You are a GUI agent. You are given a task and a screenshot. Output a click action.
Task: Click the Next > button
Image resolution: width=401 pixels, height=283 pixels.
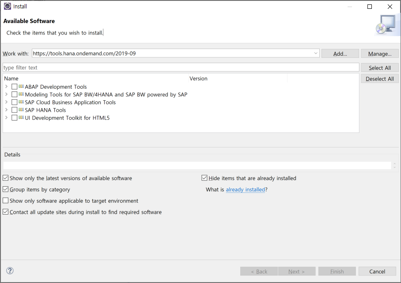click(x=297, y=271)
